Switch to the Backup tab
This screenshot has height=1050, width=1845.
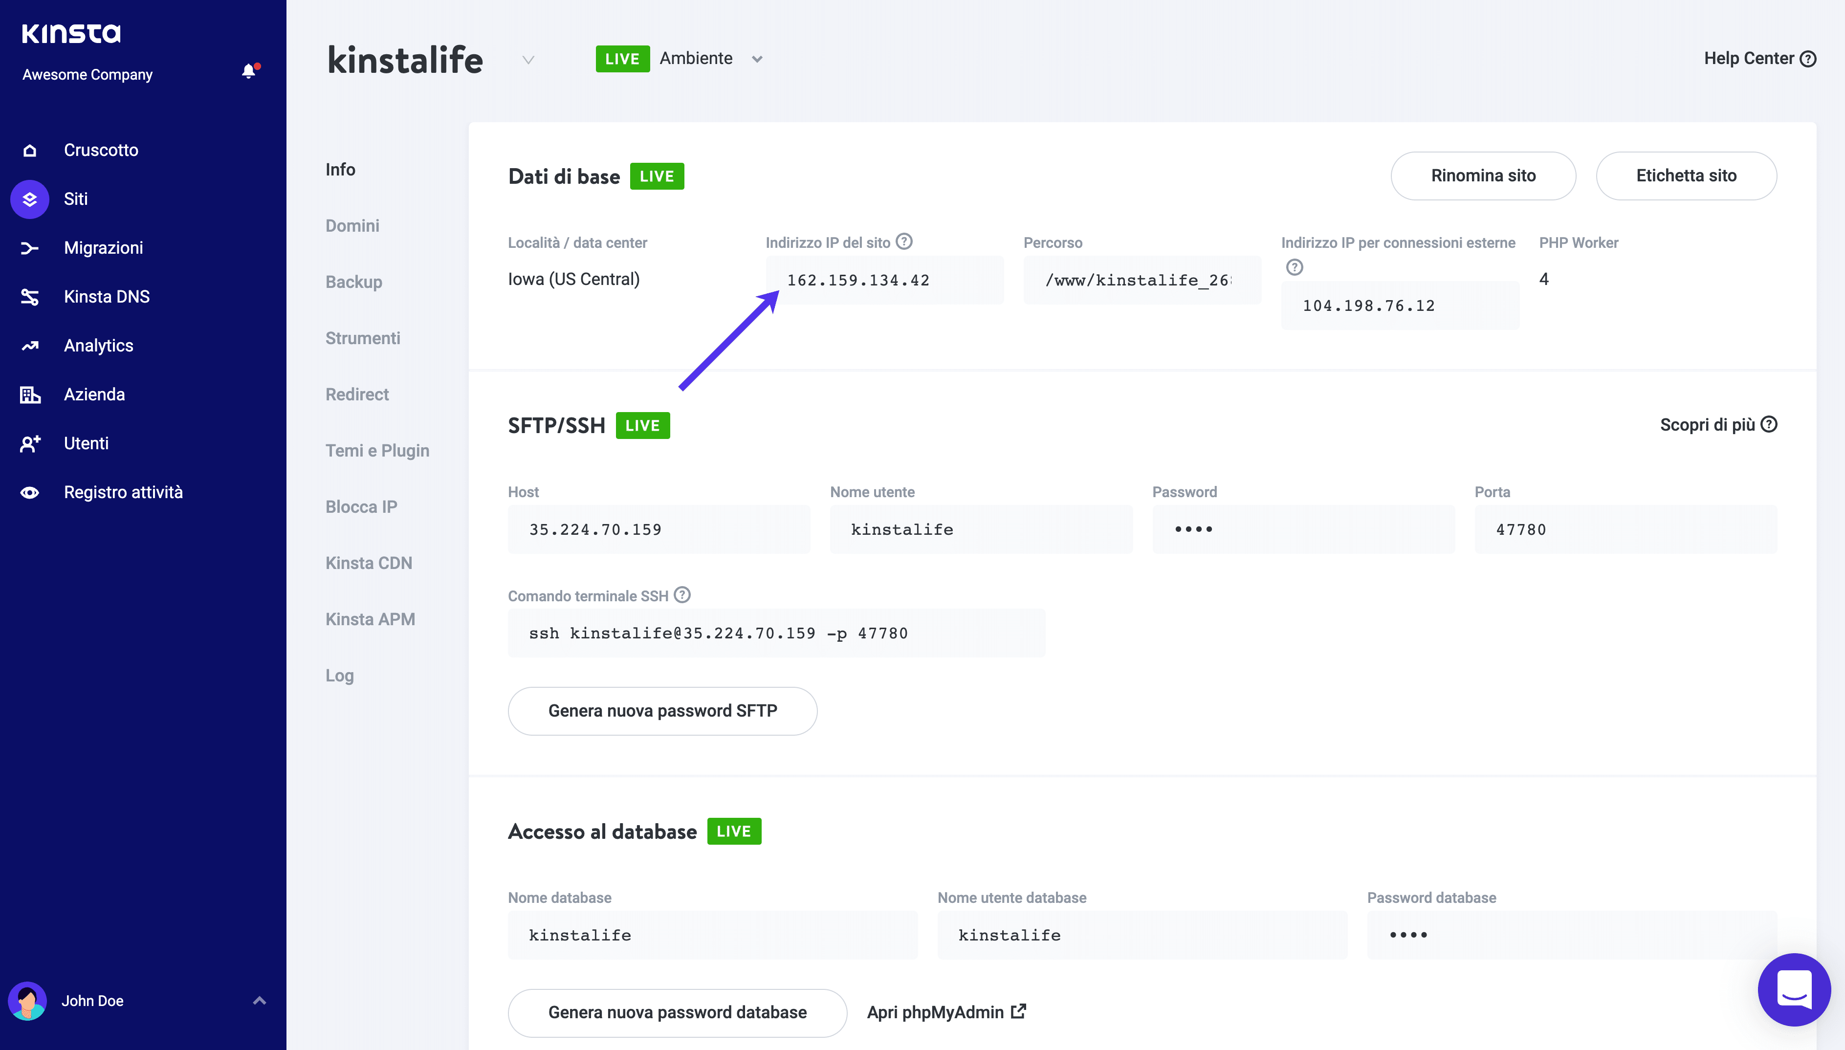(x=353, y=281)
